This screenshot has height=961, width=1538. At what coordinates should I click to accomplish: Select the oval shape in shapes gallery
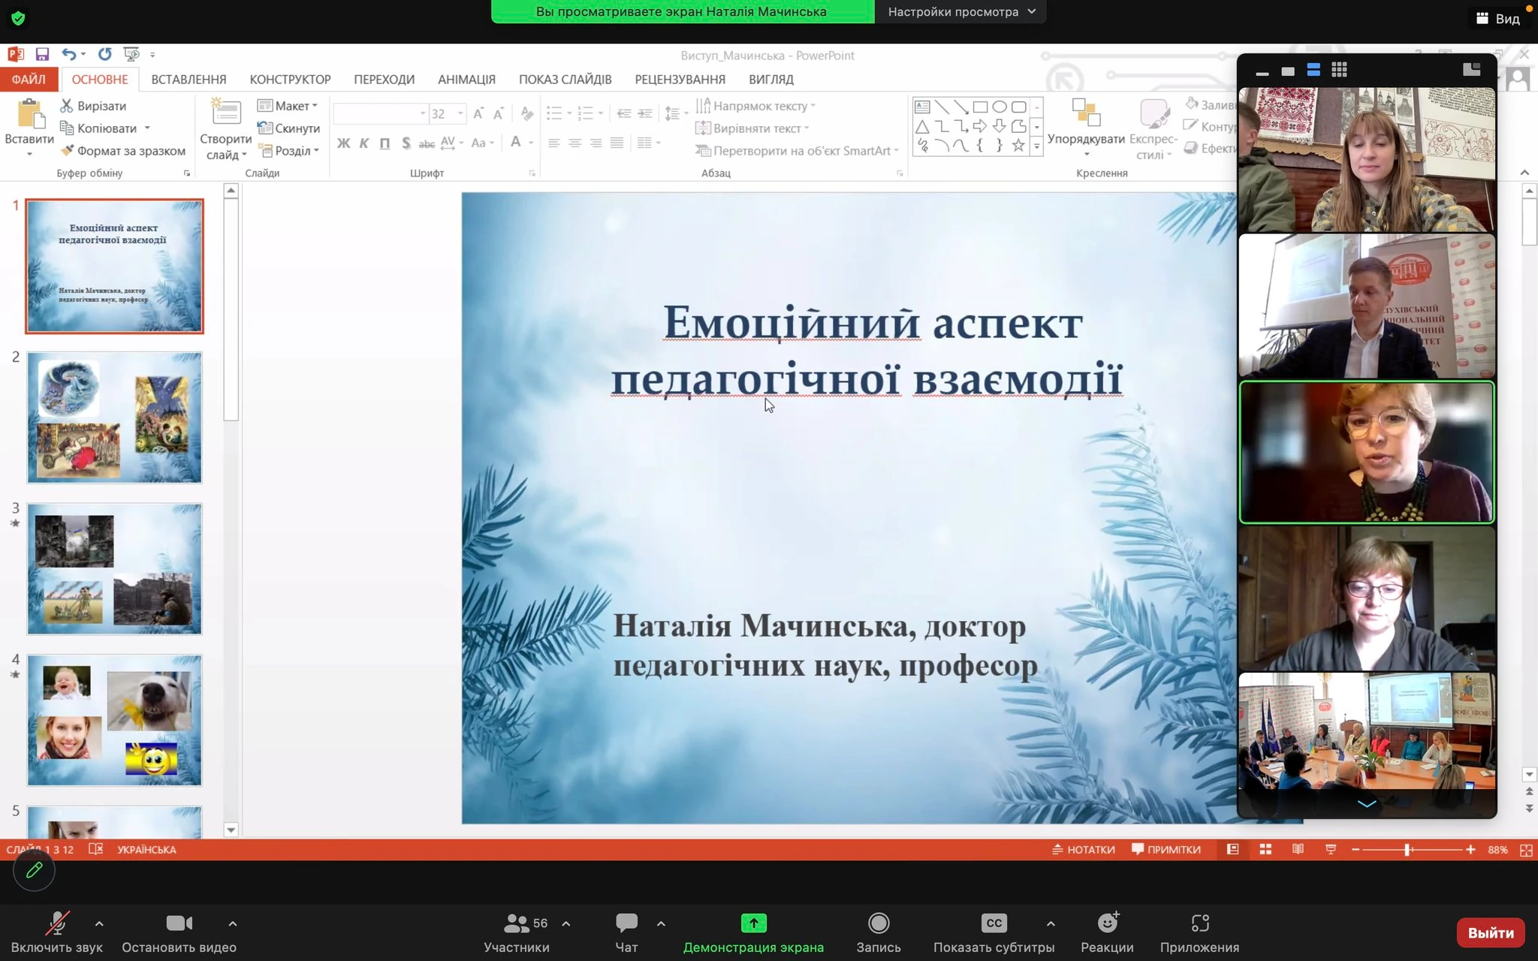pos(1000,107)
